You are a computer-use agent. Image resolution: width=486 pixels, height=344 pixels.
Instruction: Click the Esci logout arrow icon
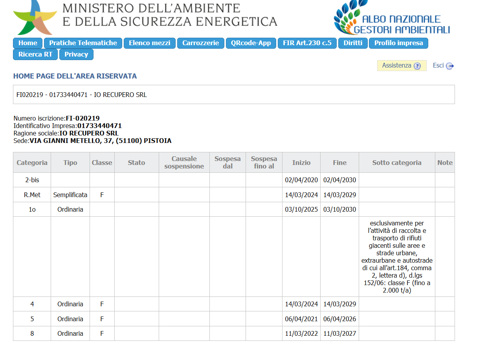coord(450,66)
